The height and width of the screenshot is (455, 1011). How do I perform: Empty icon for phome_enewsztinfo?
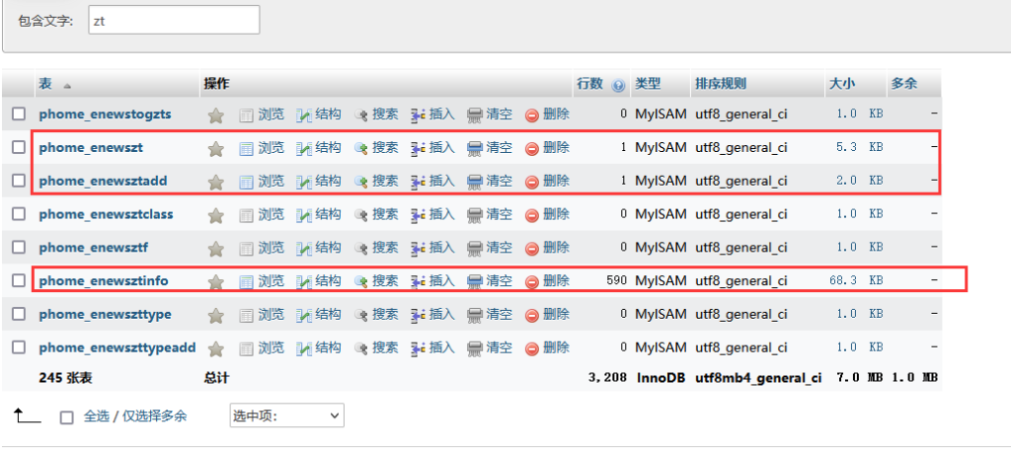(x=475, y=282)
